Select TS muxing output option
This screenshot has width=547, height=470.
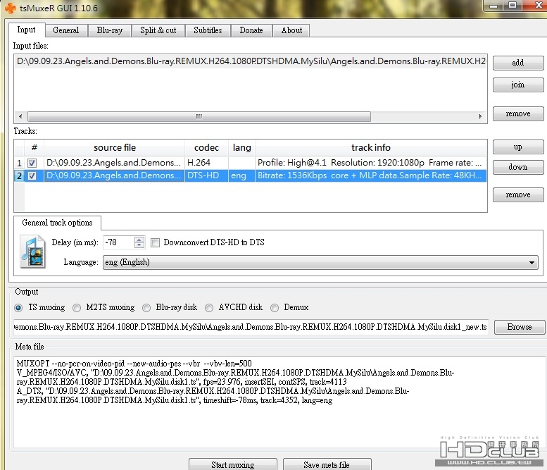click(18, 308)
